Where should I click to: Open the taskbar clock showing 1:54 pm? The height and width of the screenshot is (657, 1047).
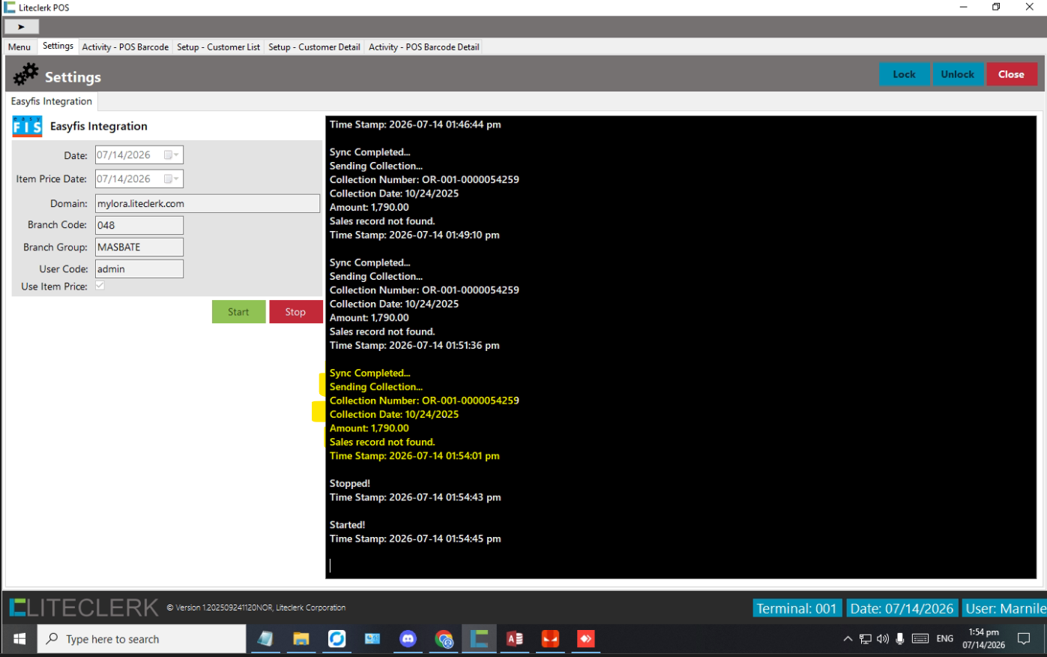[x=983, y=639]
